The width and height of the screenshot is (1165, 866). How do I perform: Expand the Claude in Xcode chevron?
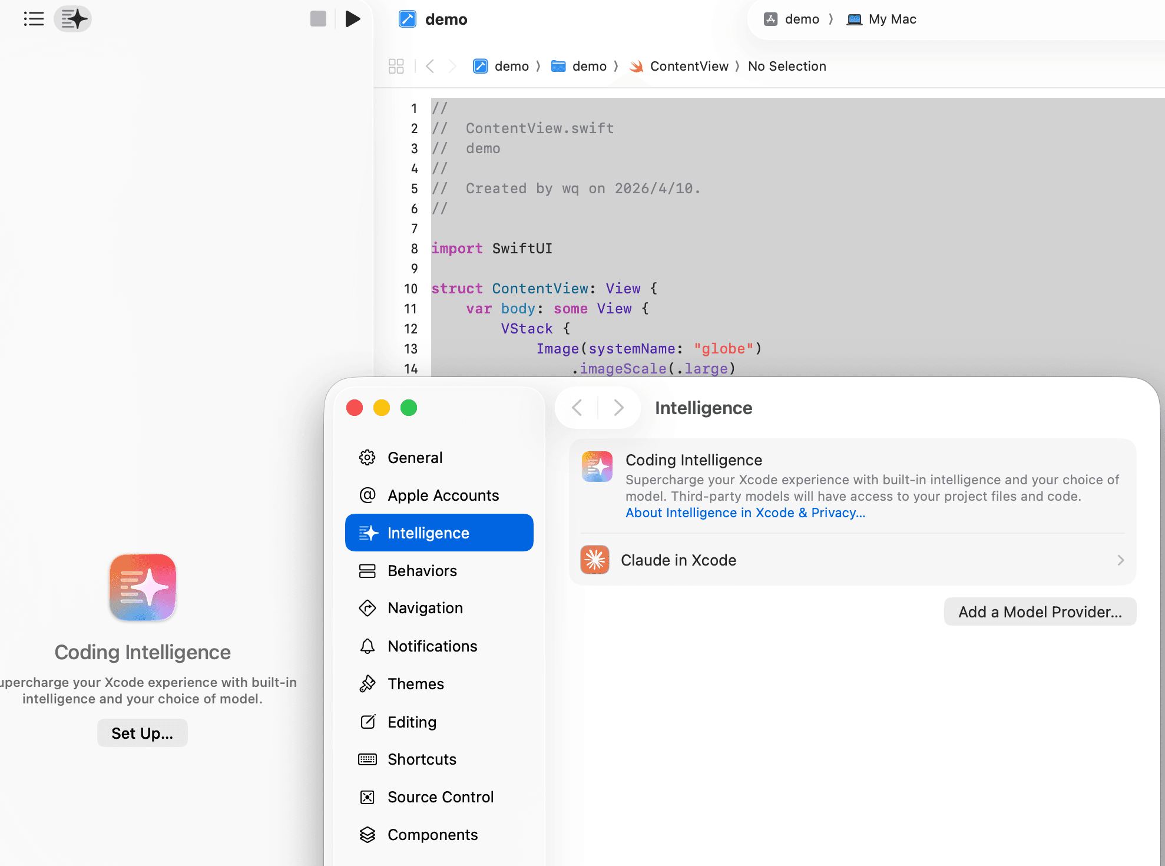click(1120, 560)
